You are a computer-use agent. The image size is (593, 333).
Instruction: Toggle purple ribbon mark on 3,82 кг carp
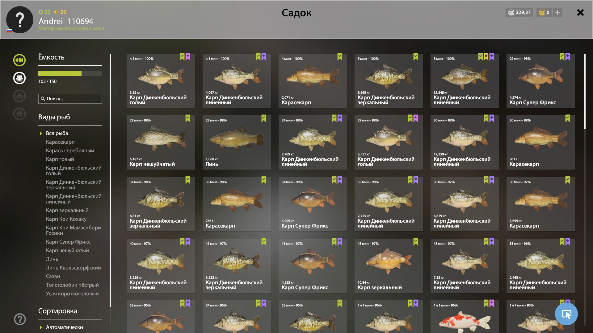pyautogui.click(x=188, y=57)
